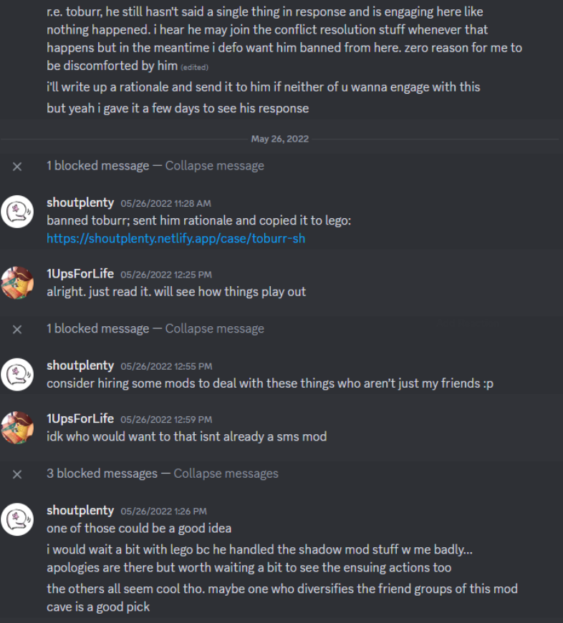563x623 pixels.
Task: Click the May 26, 2022 date divider
Action: tap(279, 139)
